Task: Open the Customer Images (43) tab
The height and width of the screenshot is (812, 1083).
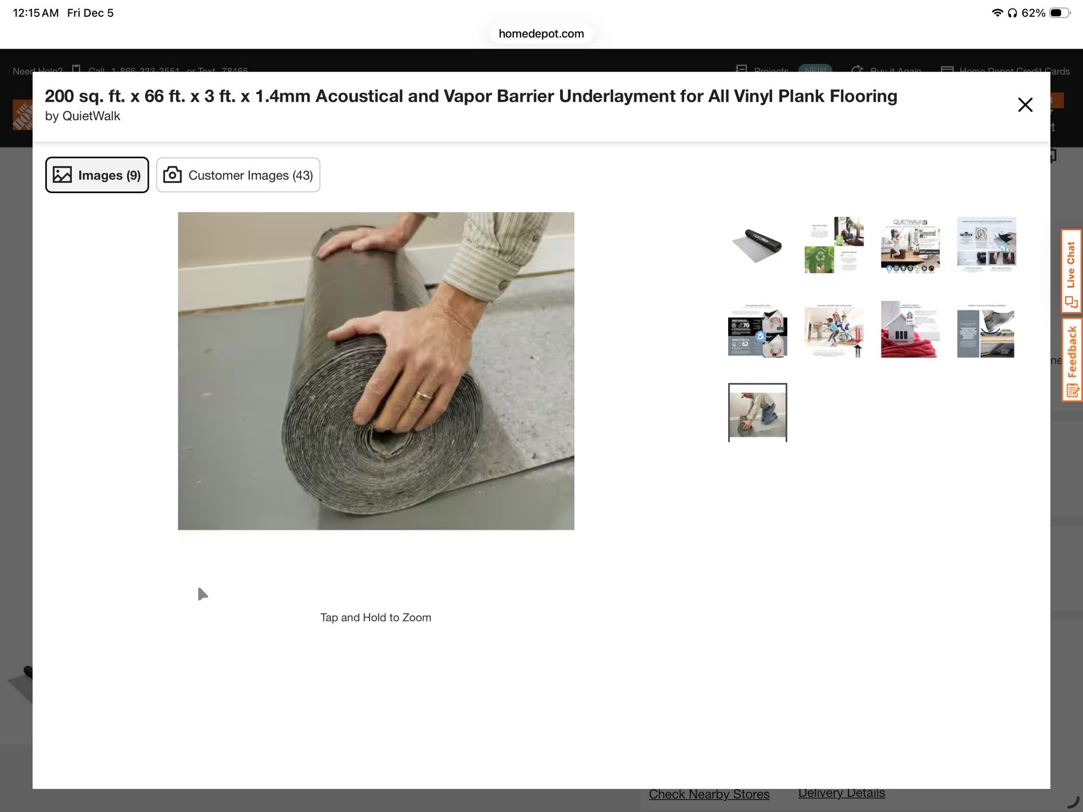Action: 238,175
